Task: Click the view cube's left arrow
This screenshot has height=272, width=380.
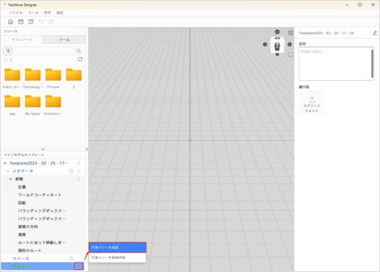Action: tap(265, 44)
